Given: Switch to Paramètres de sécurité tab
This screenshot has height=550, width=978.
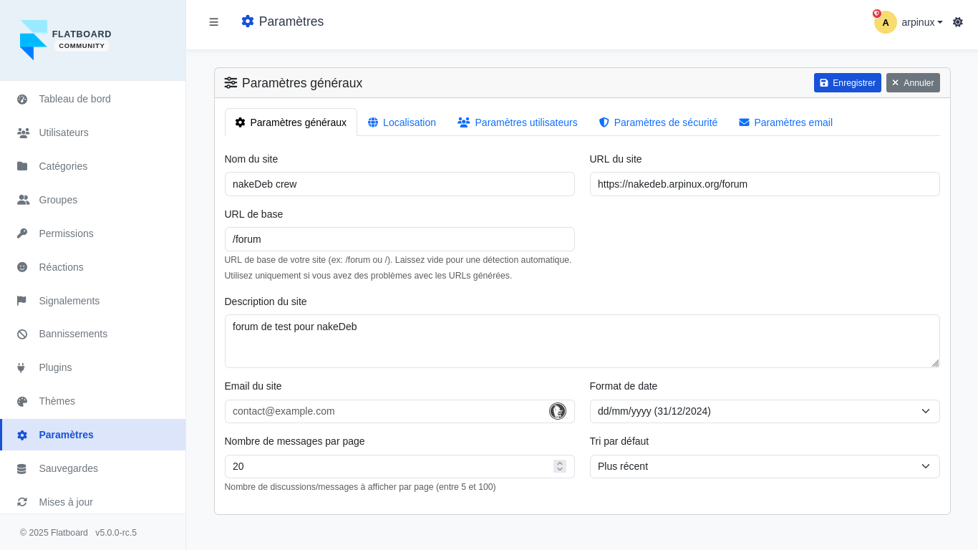Looking at the screenshot, I should [x=658, y=122].
